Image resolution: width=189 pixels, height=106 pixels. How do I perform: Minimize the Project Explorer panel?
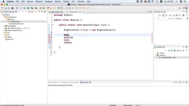pos(42,11)
